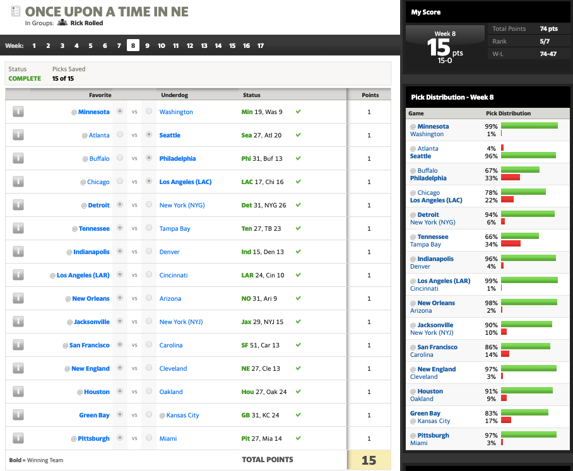Select Week 12 in week navigation
The image size is (573, 471).
point(190,45)
